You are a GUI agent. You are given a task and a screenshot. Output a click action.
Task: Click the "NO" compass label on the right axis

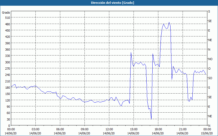[210, 59]
